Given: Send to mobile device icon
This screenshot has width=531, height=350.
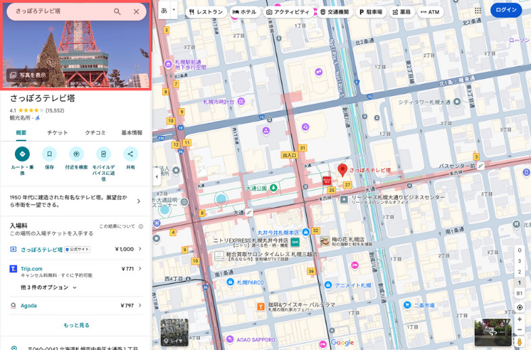Looking at the screenshot, I should coord(103,154).
